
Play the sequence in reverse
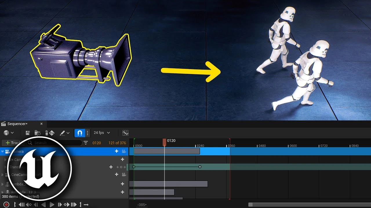click(x=43, y=205)
